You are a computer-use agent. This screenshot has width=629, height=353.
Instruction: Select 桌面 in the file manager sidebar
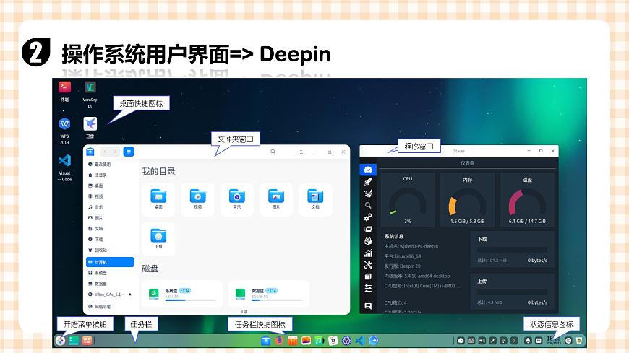[111, 186]
